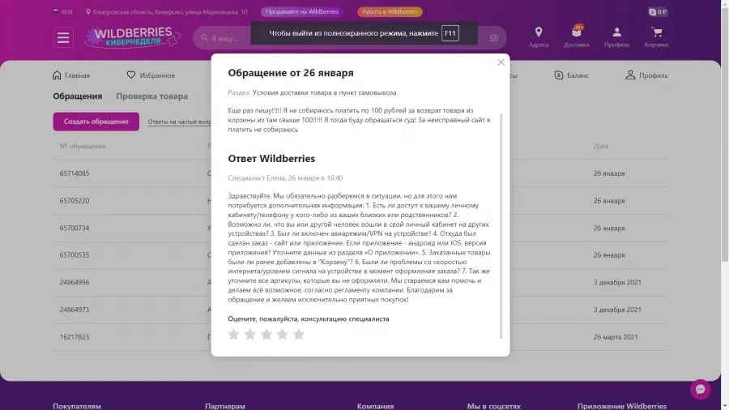Switch to Обращения tab
729x410 pixels.
tap(77, 96)
